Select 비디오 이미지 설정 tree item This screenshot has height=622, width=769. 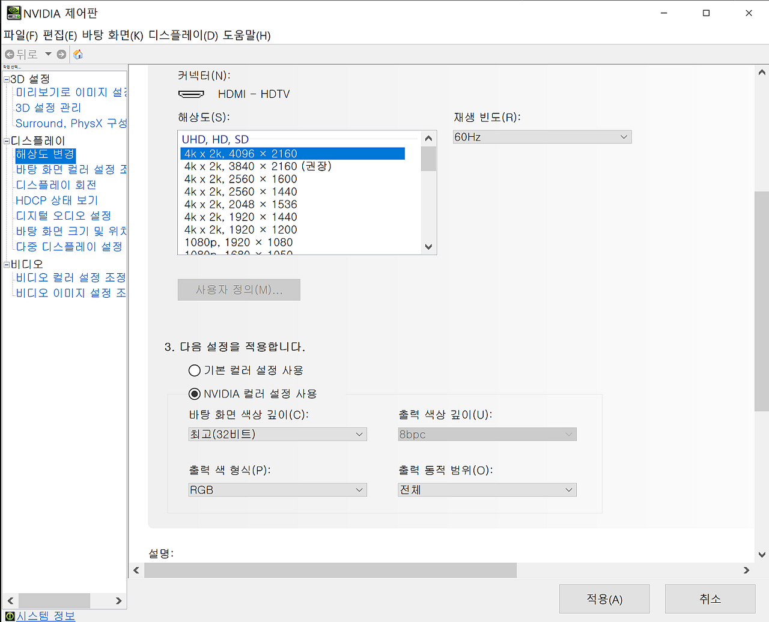[x=71, y=293]
